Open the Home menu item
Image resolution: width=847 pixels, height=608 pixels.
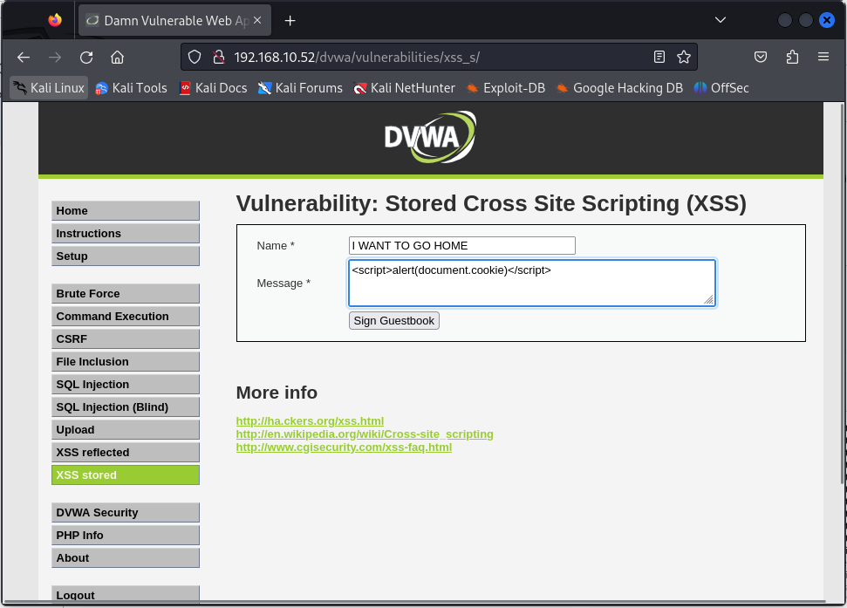pos(126,210)
